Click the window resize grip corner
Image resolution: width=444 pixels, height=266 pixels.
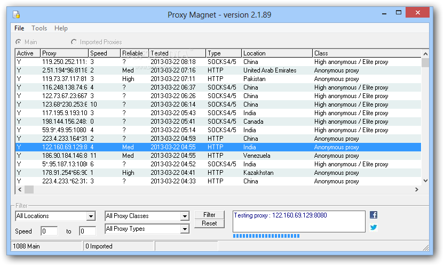click(426, 247)
